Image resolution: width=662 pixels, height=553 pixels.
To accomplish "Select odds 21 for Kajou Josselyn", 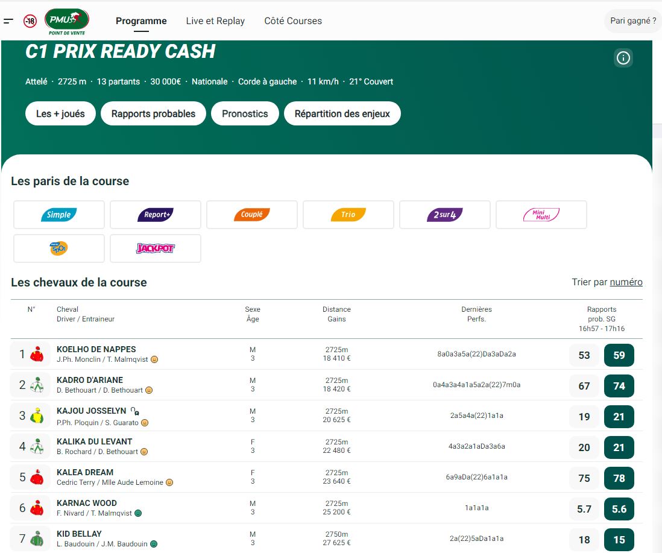I will 619,417.
